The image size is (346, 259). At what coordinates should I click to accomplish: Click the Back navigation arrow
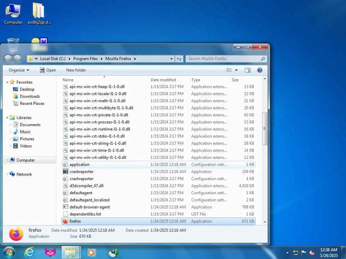pos(8,59)
